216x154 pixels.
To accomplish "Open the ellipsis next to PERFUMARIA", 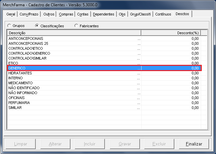I will (x=139, y=103).
